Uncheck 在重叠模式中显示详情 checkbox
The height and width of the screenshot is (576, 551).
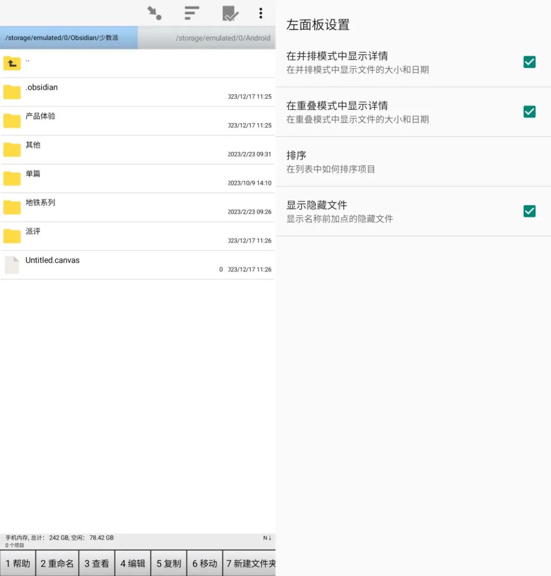[x=530, y=112]
